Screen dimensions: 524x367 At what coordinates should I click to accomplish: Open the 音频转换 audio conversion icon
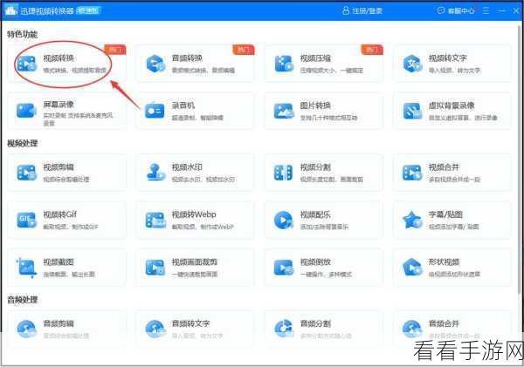(x=155, y=64)
